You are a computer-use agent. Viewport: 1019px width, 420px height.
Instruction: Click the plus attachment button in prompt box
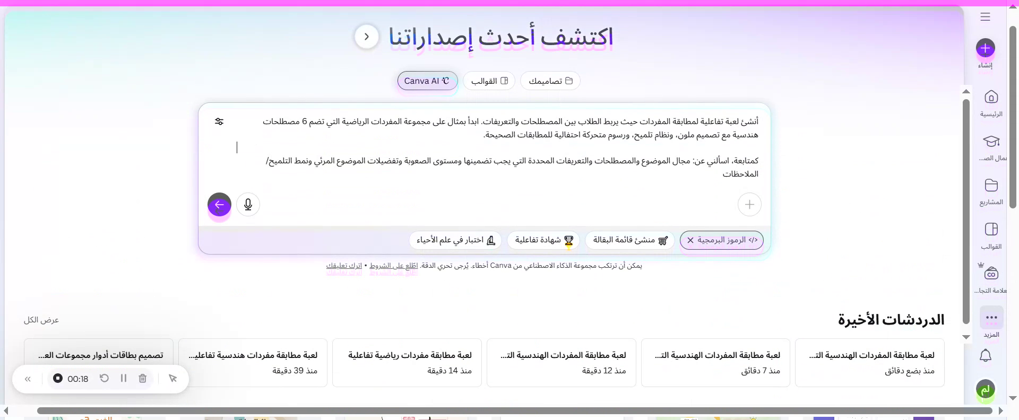tap(749, 205)
